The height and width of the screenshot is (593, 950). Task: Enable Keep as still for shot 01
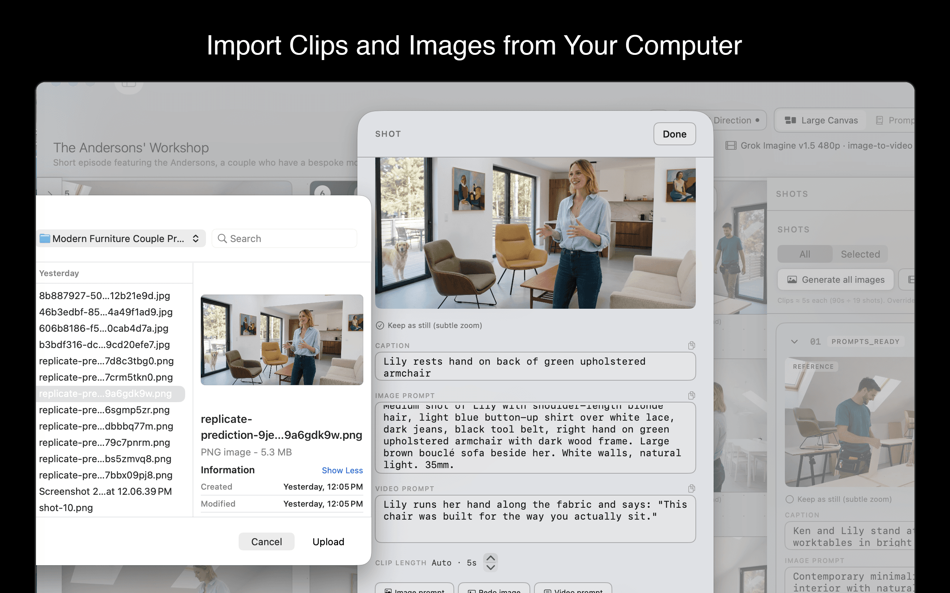pos(789,499)
